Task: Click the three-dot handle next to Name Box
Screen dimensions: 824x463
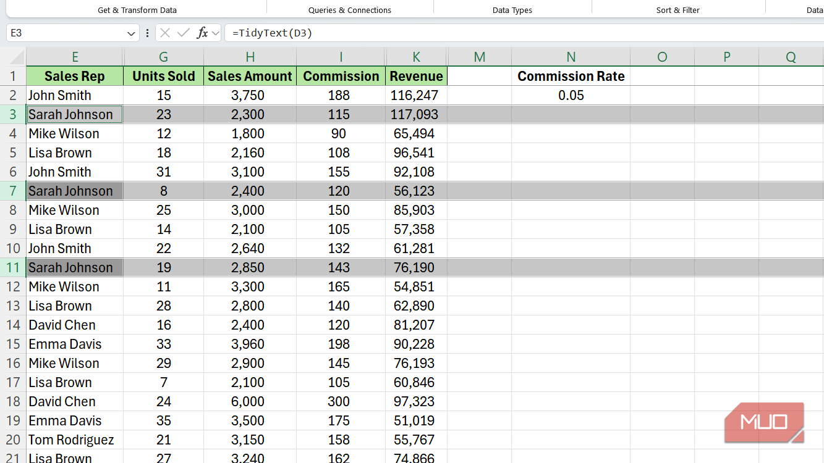Action: (x=147, y=33)
